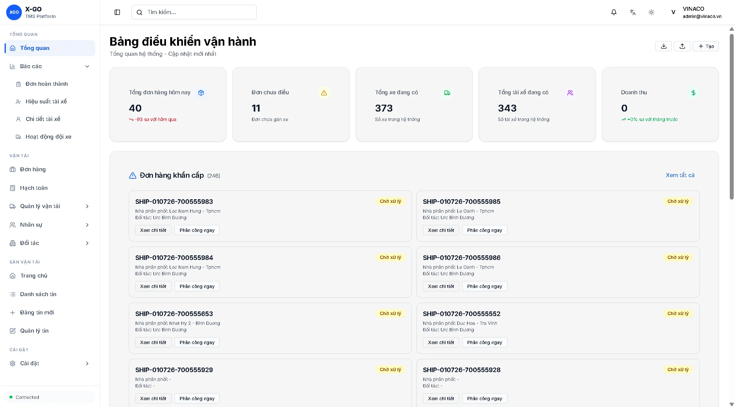Toggle the sidebar collapse icon

[117, 12]
